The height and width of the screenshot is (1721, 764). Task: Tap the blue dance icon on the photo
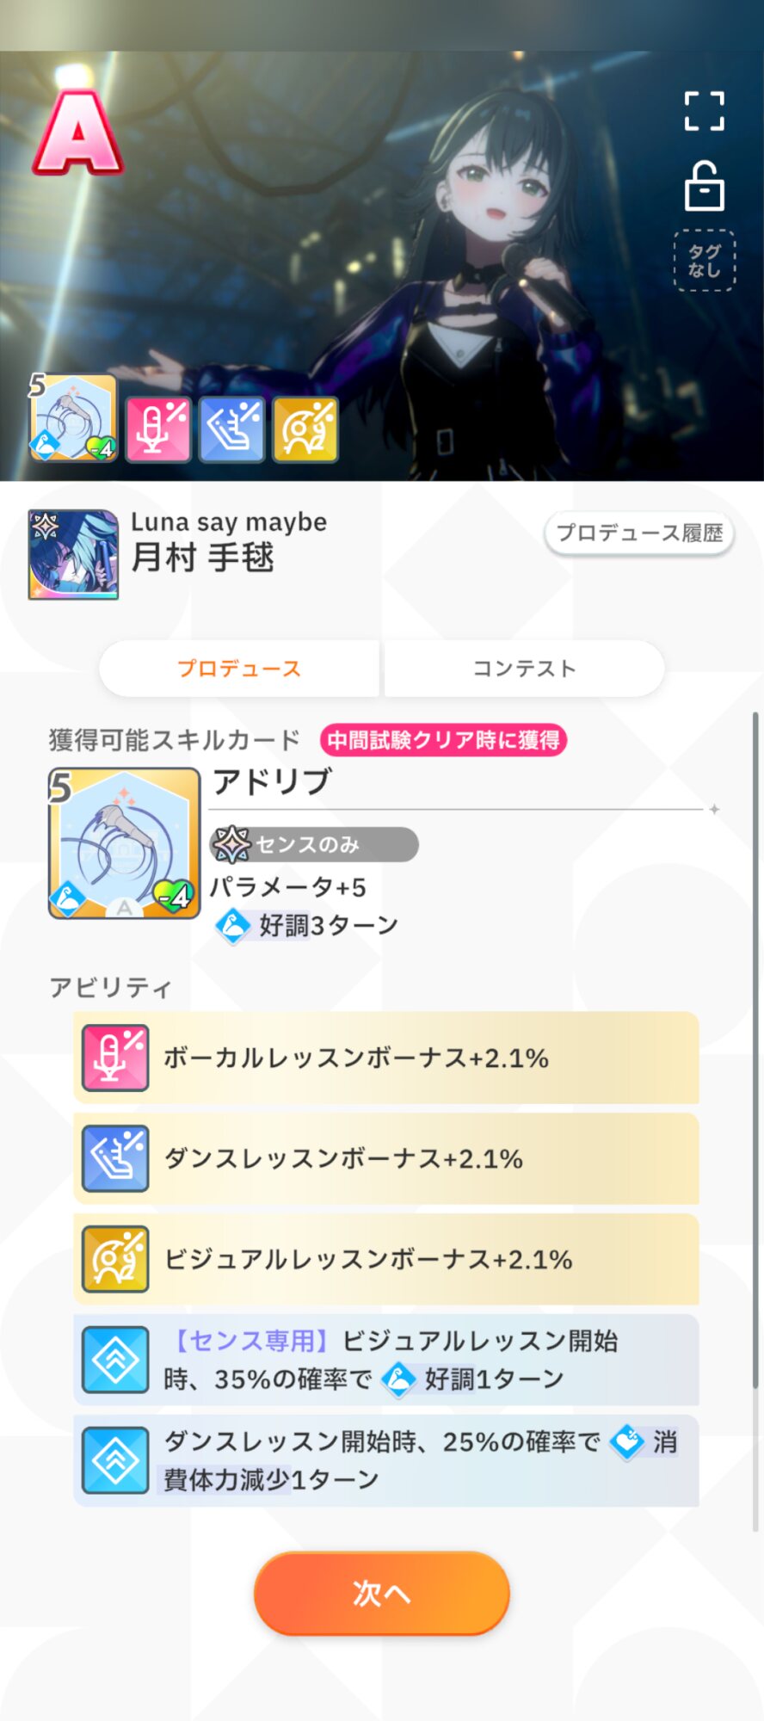pos(231,429)
